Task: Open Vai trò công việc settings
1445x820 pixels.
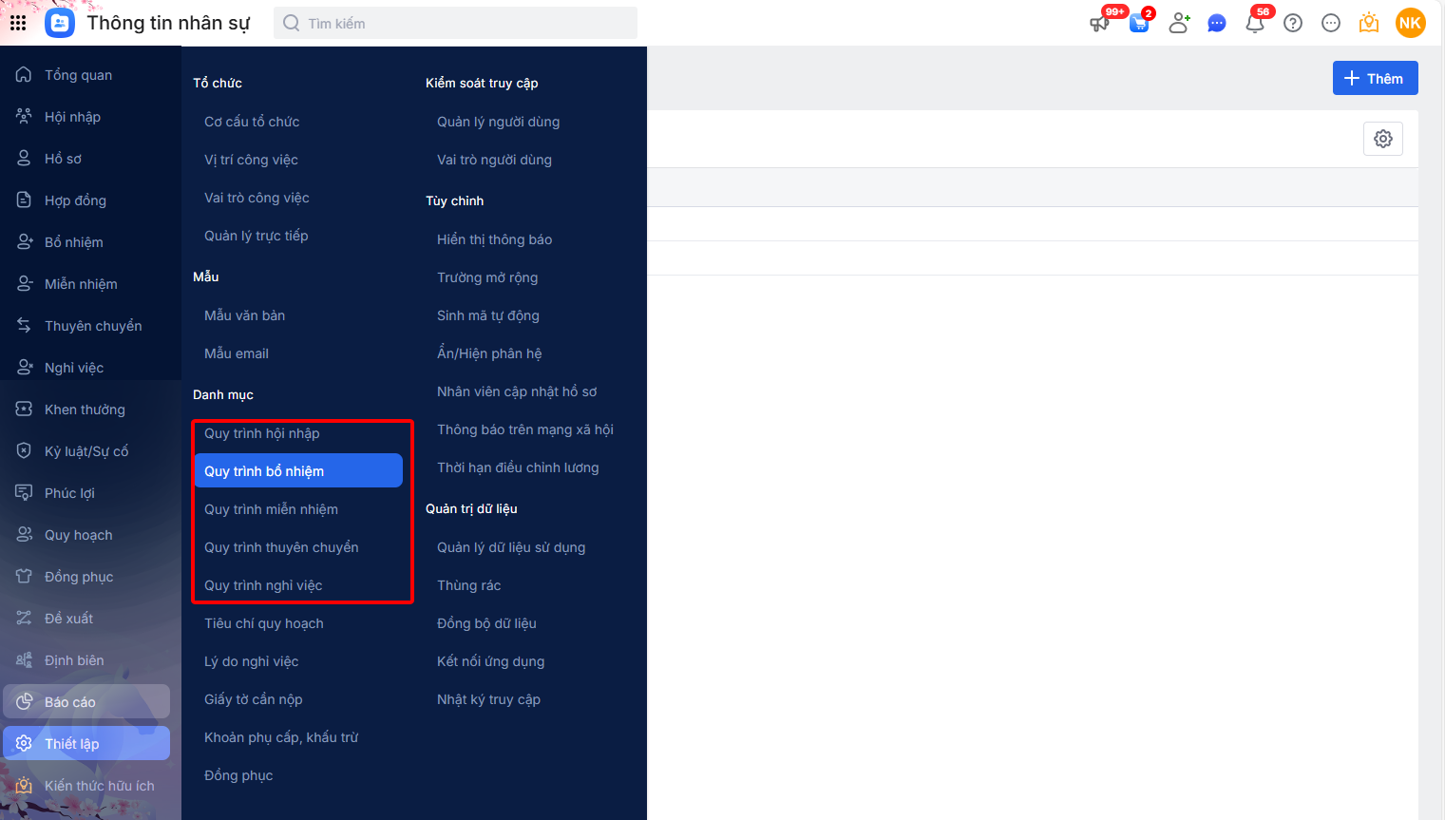Action: coord(257,198)
